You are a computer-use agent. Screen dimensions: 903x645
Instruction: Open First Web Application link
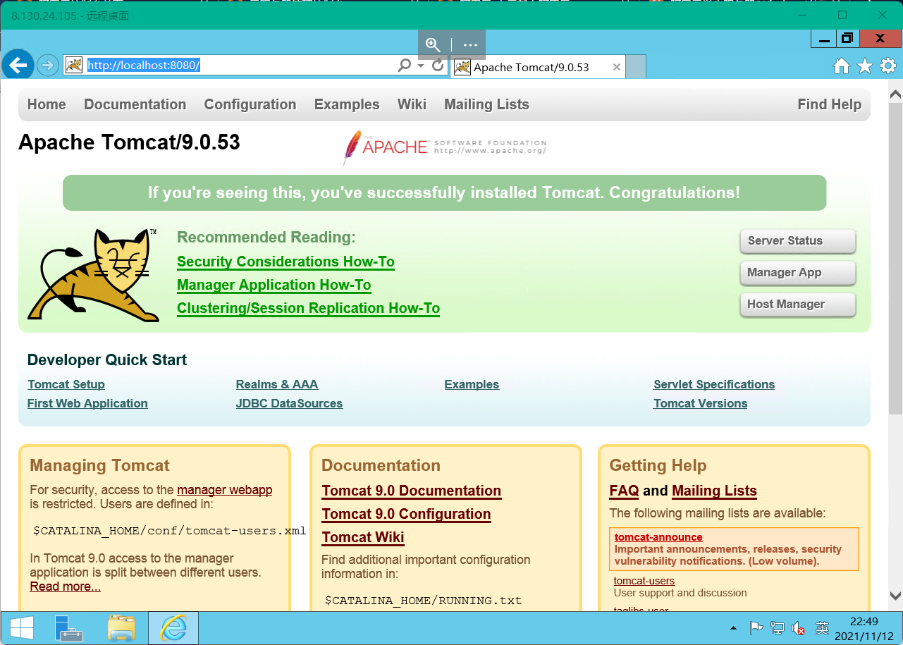[87, 403]
